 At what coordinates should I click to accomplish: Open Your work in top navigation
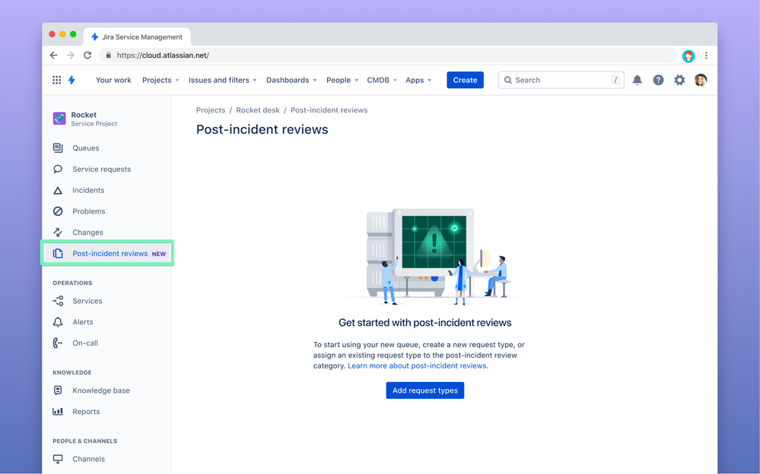pos(113,80)
